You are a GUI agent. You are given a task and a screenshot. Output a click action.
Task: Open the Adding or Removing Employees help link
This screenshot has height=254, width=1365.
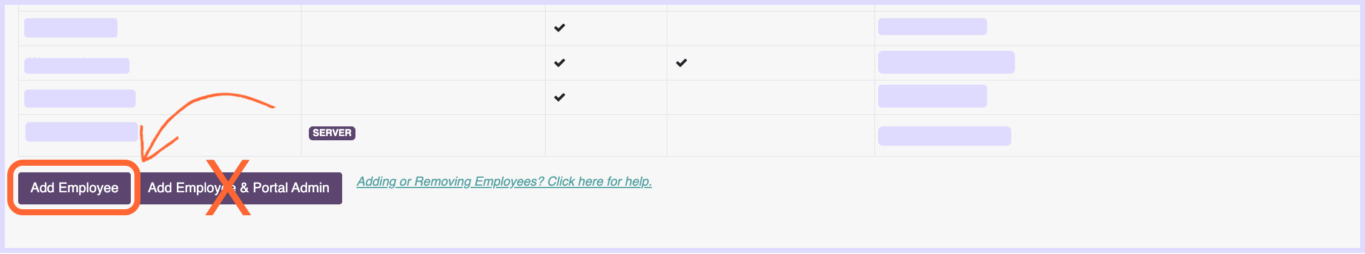pos(504,181)
